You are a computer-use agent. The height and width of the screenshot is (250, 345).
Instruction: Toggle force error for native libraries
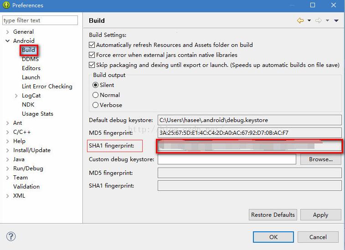[92, 55]
